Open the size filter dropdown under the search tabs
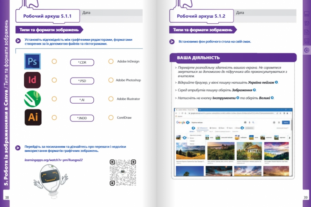Image resolution: width=311 pixels, height=207 pixels. point(192,131)
